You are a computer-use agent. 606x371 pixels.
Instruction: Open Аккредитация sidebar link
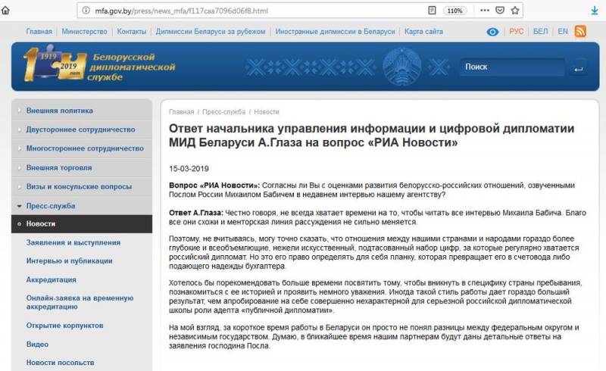point(51,279)
